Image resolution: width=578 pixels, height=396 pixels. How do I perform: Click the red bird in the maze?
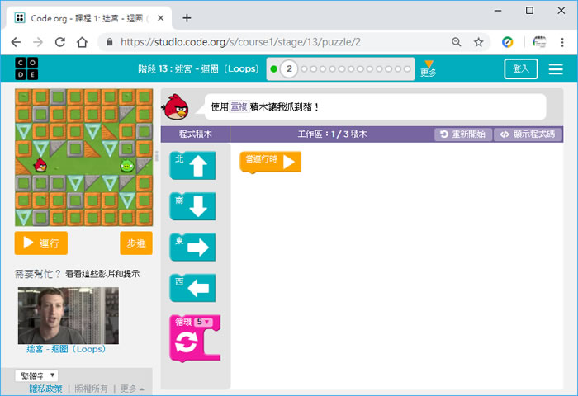tap(40, 166)
